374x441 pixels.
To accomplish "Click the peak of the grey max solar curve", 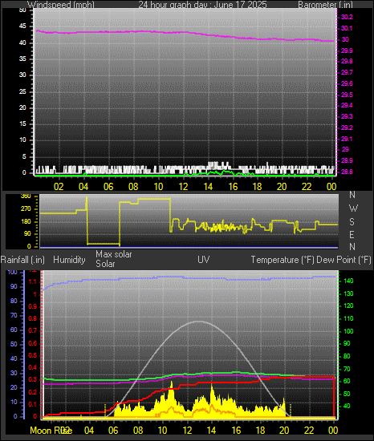I will tap(199, 322).
